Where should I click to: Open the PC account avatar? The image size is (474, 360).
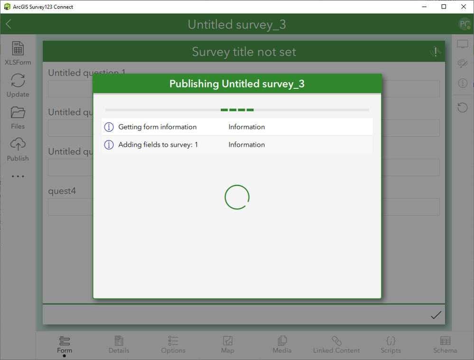(x=464, y=23)
